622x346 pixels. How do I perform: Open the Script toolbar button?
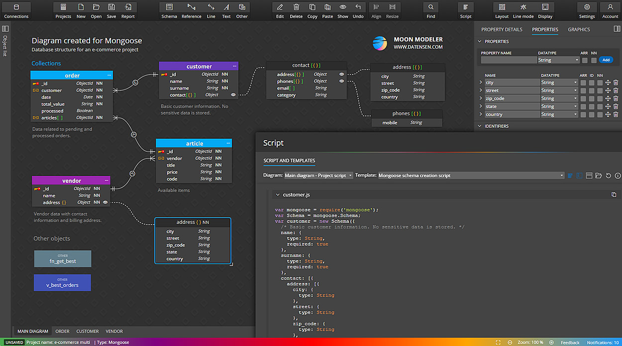pyautogui.click(x=466, y=10)
